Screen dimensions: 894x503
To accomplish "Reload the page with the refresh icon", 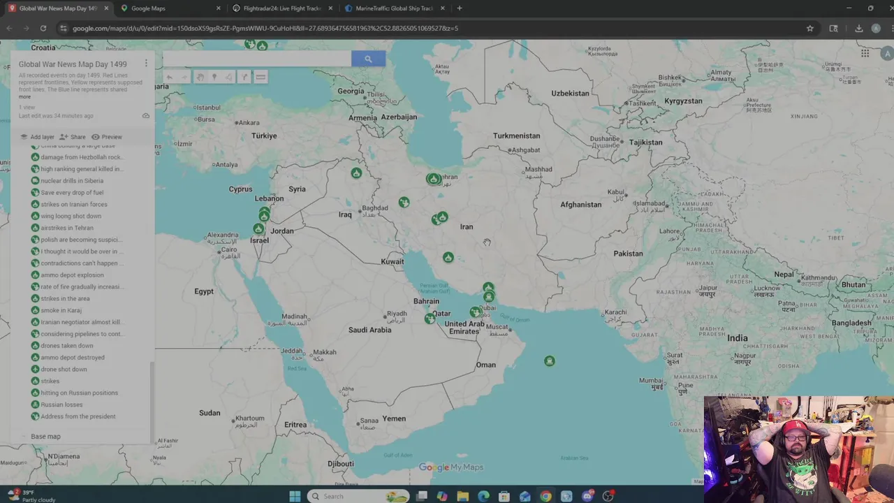I will (x=43, y=28).
